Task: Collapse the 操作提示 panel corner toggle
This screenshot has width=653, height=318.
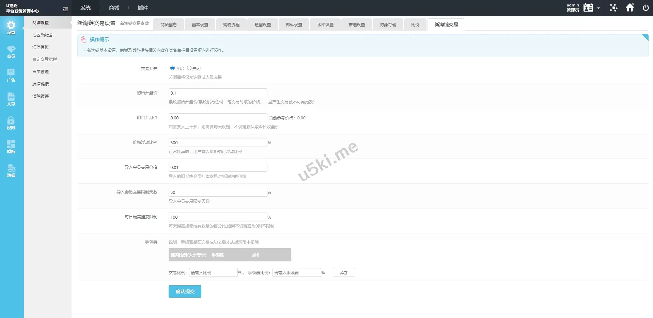Action: (x=645, y=37)
